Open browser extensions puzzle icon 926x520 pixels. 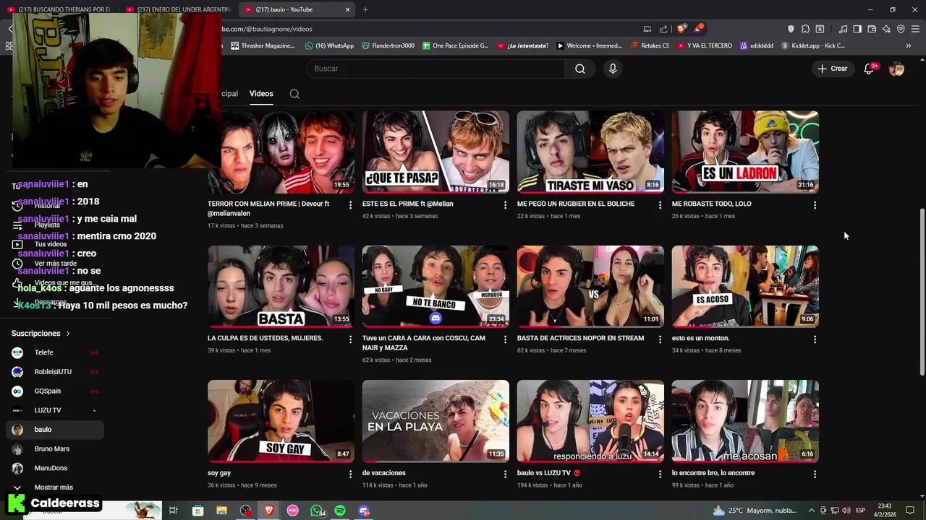click(x=805, y=29)
